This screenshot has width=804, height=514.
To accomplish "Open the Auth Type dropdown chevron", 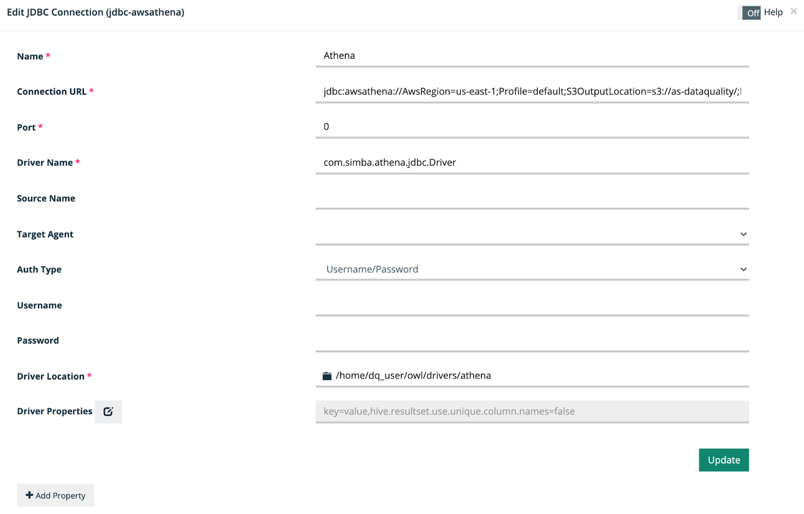I will point(744,270).
